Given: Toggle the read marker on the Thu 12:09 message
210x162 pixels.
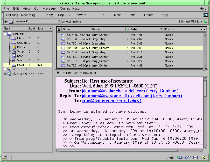Looking at the screenshot, I should [128, 48].
